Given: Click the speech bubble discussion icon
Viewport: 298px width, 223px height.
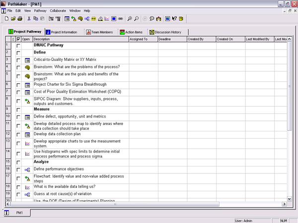Looking at the screenshot, I should click(x=151, y=19).
